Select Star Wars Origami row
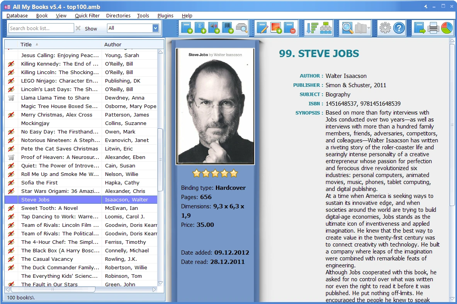This screenshot has height=304, width=457. [x=81, y=191]
